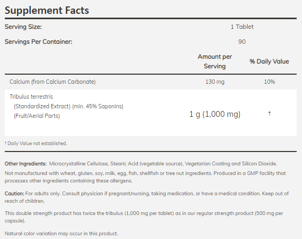
Task: Click the Daily Value not established footnote
Action: coord(36,144)
